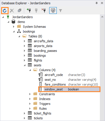Click the 'character(3)' data type text
The height and width of the screenshot is (121, 105).
(76, 75)
